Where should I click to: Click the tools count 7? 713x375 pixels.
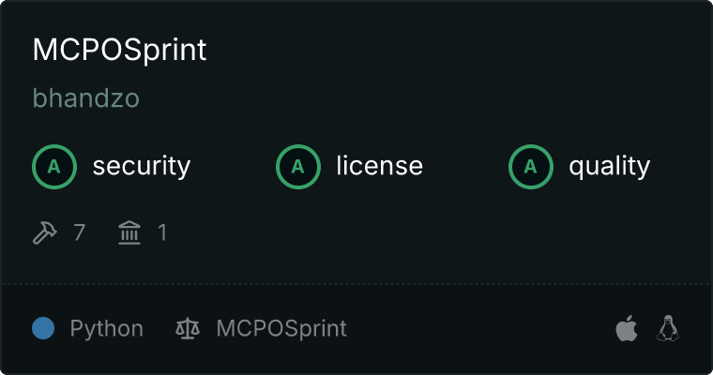coord(79,232)
